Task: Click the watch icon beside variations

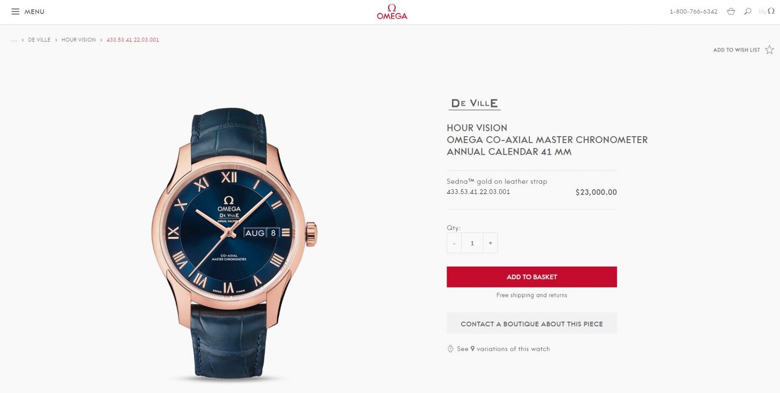Action: coord(450,349)
